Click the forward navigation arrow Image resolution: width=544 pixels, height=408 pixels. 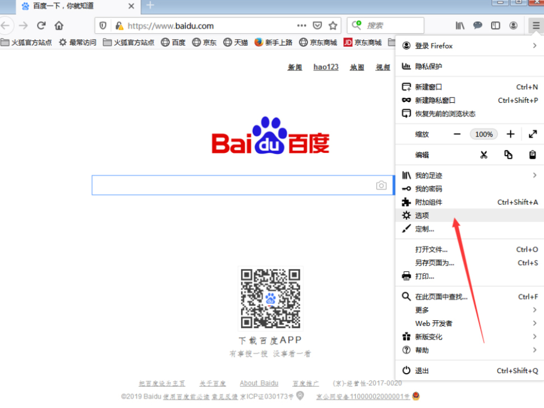23,26
